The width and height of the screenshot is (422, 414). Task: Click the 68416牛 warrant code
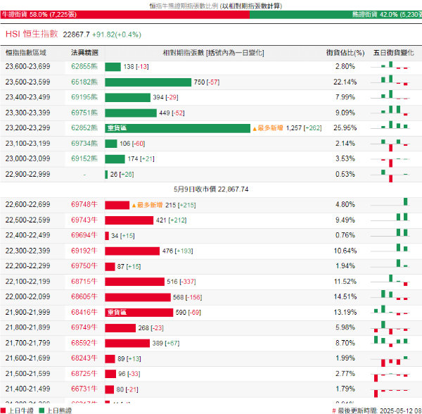point(84,312)
